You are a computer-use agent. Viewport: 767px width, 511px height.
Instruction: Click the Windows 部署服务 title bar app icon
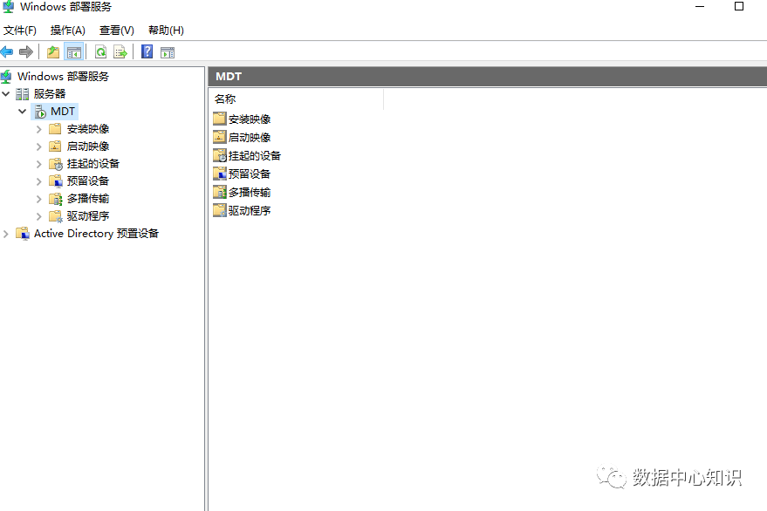8,7
